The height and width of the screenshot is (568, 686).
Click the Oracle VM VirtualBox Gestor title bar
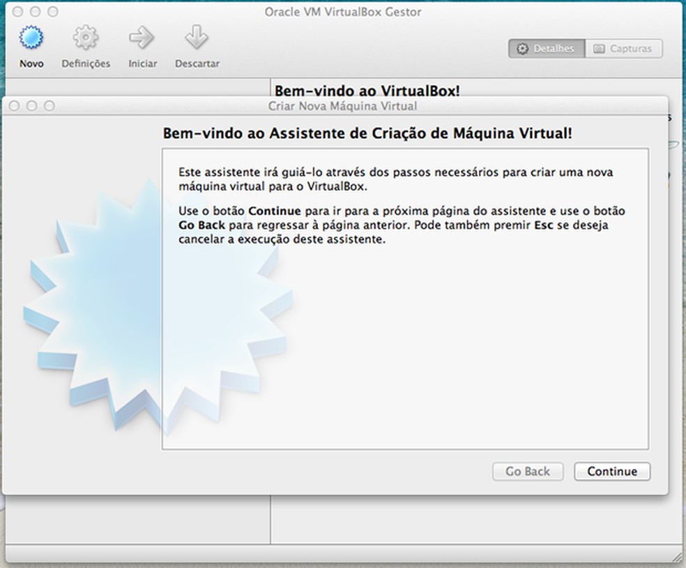(x=342, y=11)
